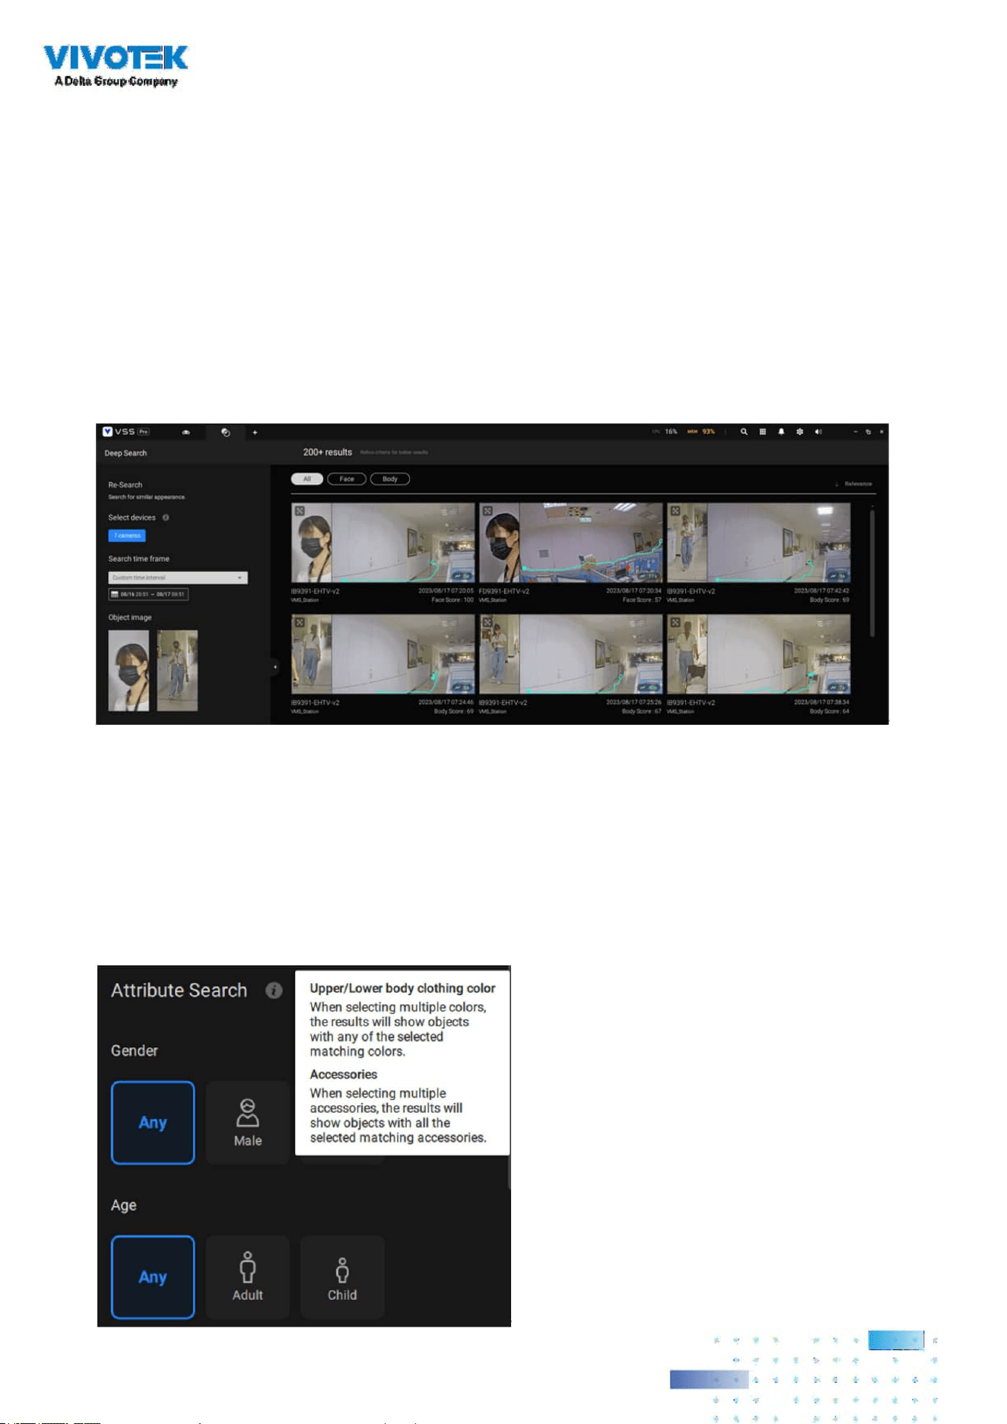
Task: Select the Adult age option
Action: pos(248,1277)
